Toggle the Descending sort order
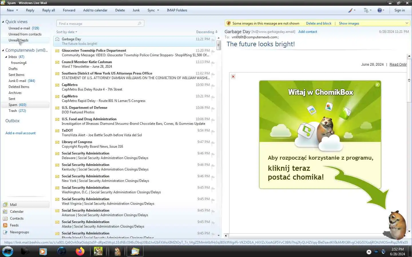This screenshot has width=412, height=257. 207,32
